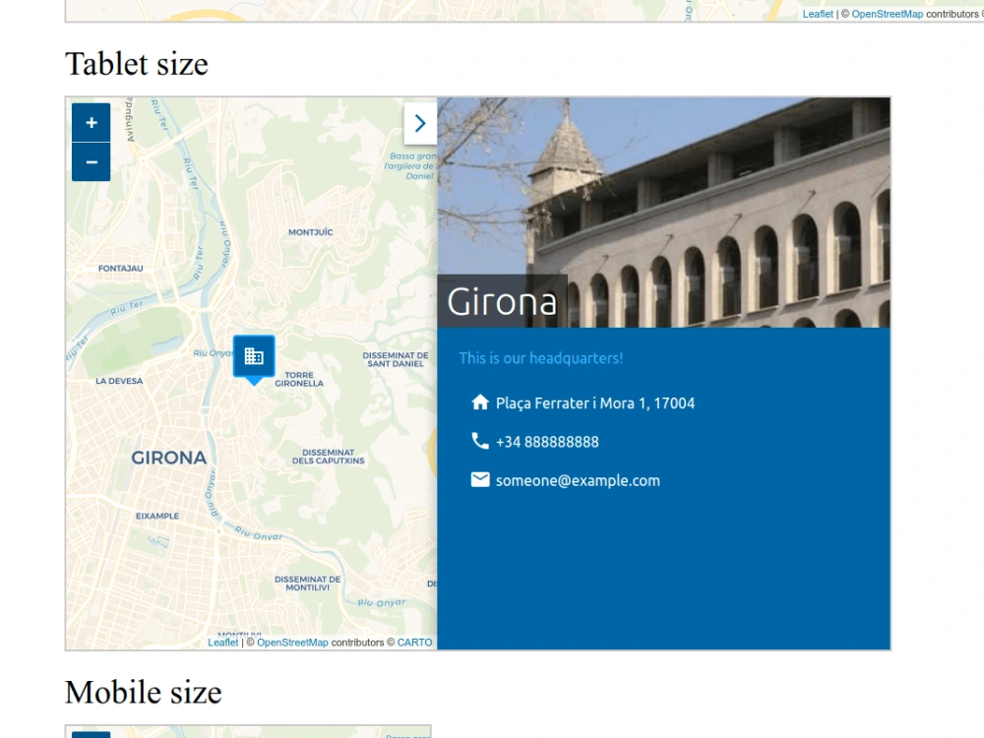
Task: Open Leaflet link in top map attribution
Action: pos(818,14)
